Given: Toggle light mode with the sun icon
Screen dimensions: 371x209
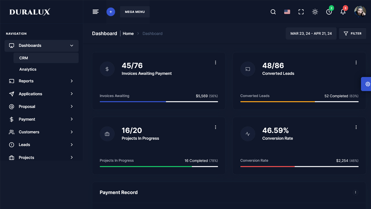Looking at the screenshot, I should tap(315, 12).
